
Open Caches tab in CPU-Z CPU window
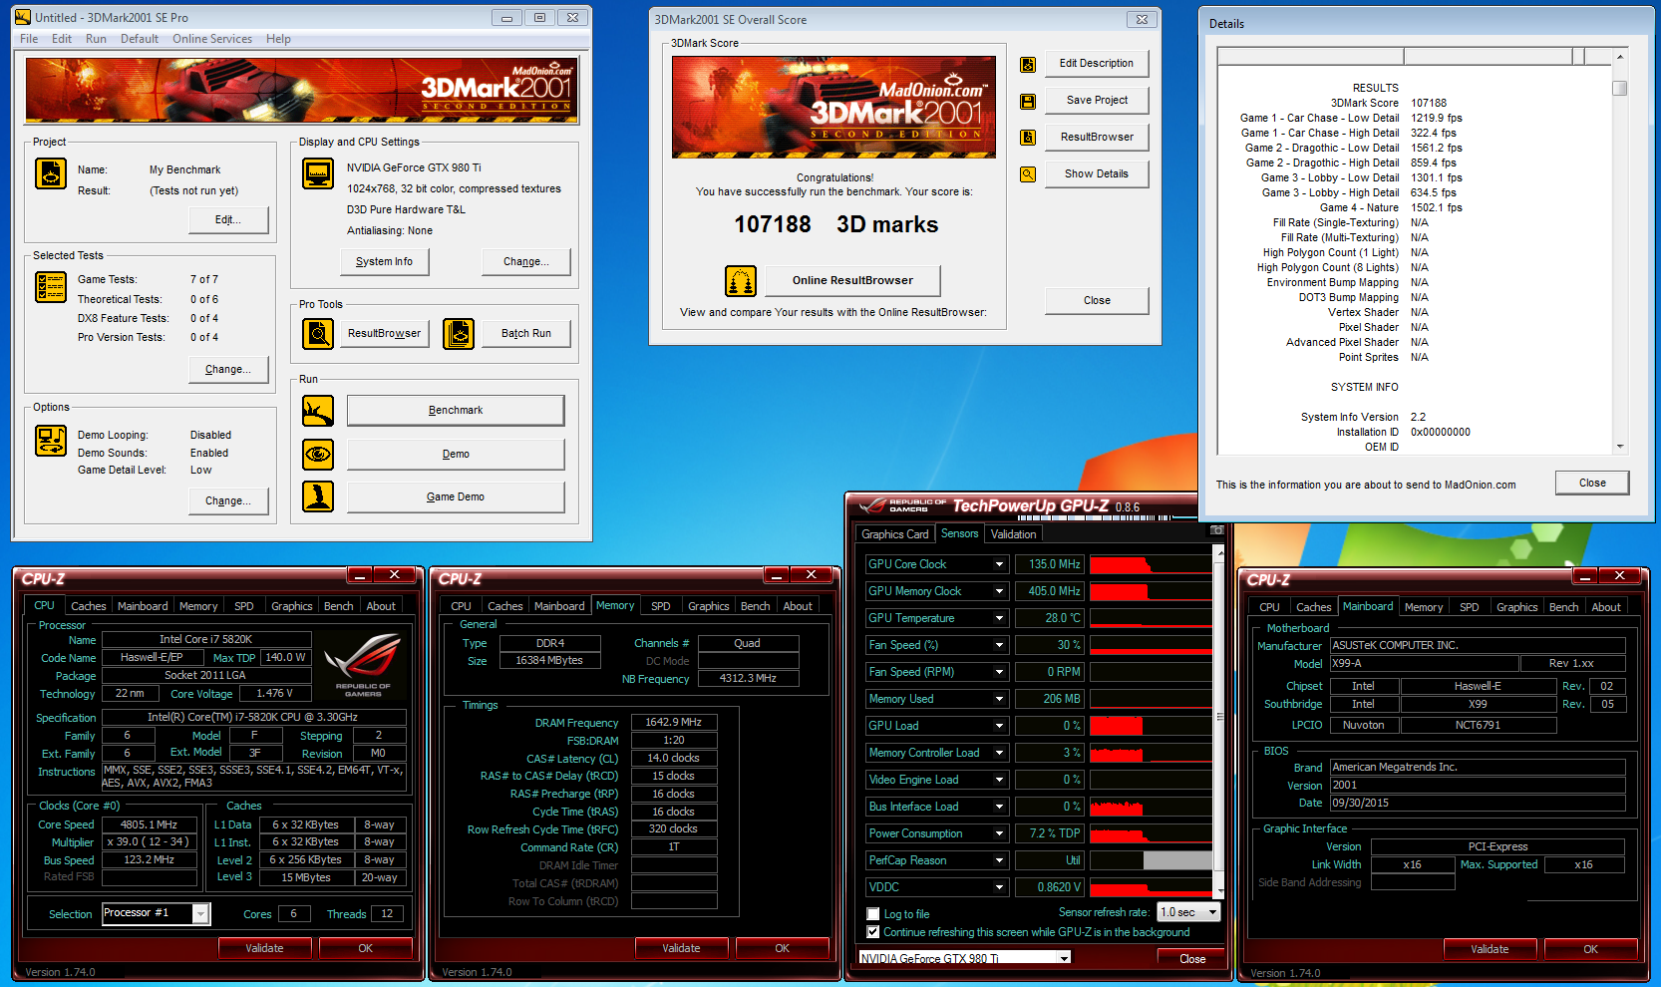[88, 606]
